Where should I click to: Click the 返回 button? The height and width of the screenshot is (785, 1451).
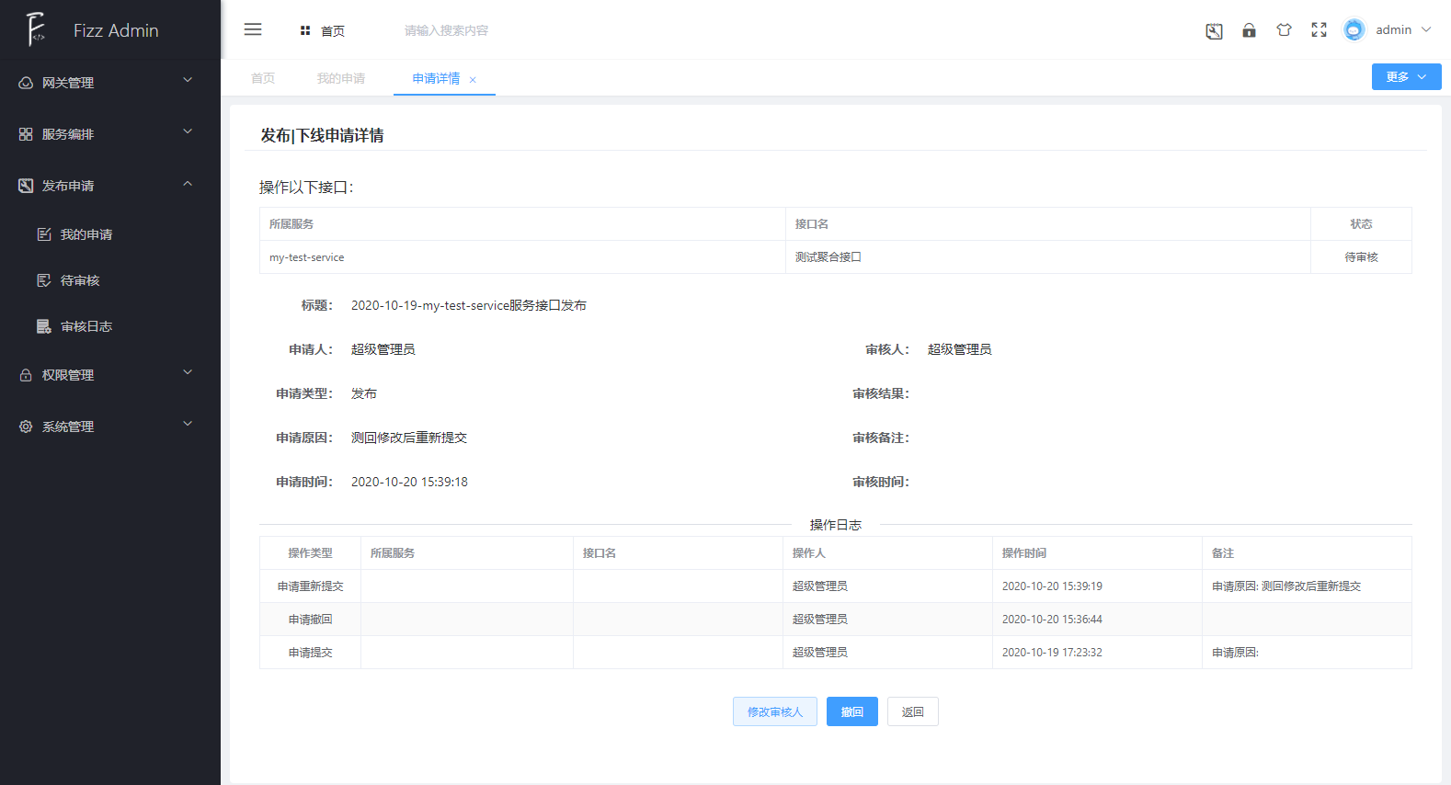(913, 711)
